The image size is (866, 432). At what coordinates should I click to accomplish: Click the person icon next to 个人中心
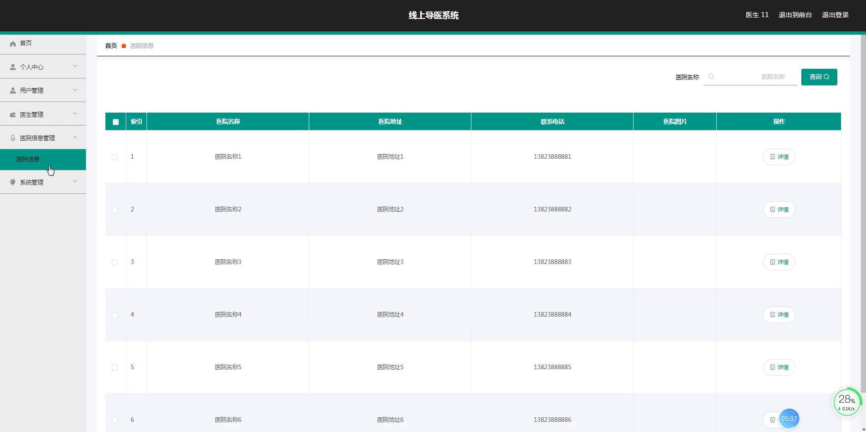point(13,67)
